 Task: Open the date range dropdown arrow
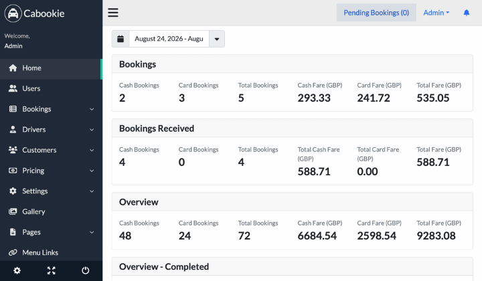[x=217, y=39]
